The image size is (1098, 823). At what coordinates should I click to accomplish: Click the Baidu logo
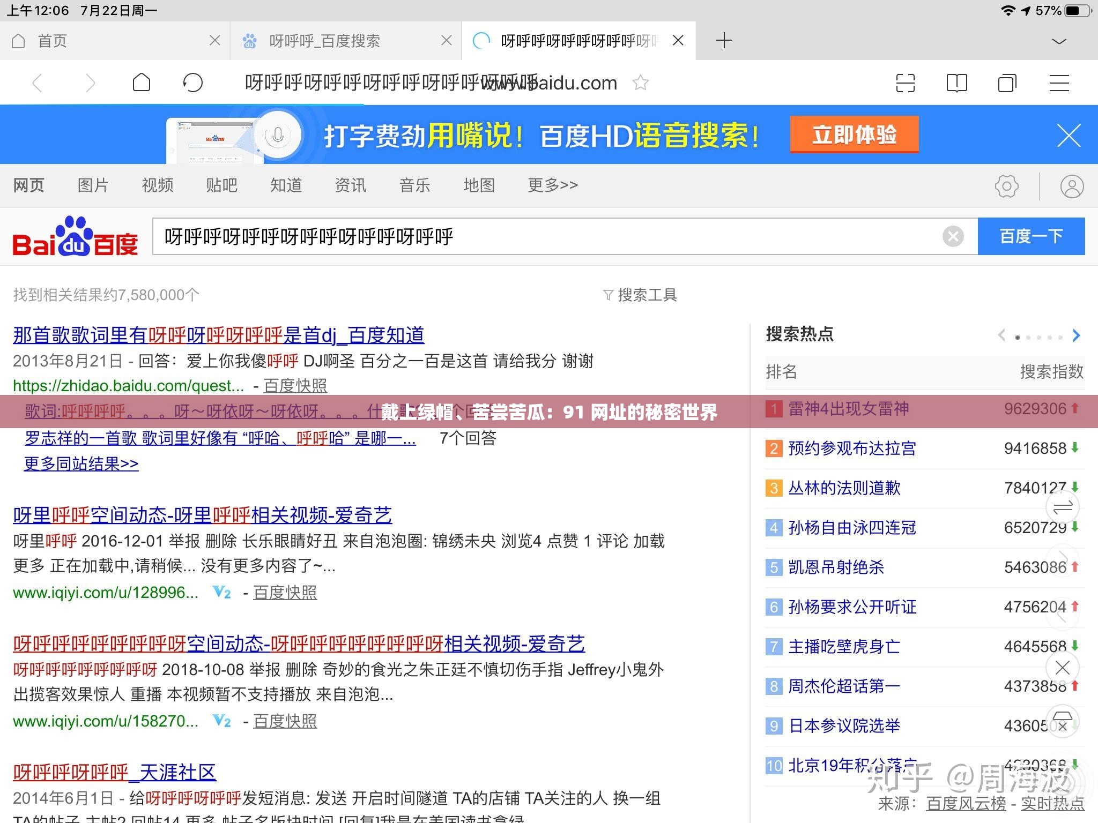(x=75, y=237)
